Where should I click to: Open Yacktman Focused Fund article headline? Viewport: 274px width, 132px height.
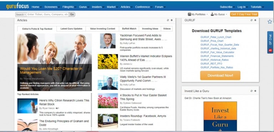pyautogui.click(x=143, y=37)
